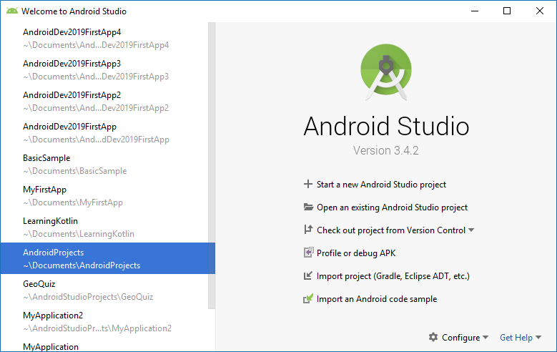Minimize the Welcome to Android Studio window

[x=475, y=11]
